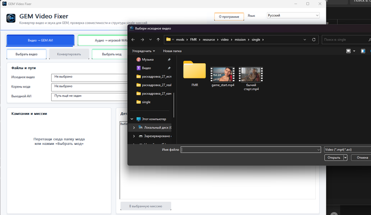Expand 'Зарезервировано' drive node
This screenshot has height=215, width=371.
(134, 136)
